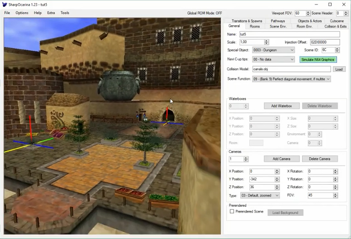The width and height of the screenshot is (351, 239).
Task: Open the Extra menu
Action: [x=51, y=13]
